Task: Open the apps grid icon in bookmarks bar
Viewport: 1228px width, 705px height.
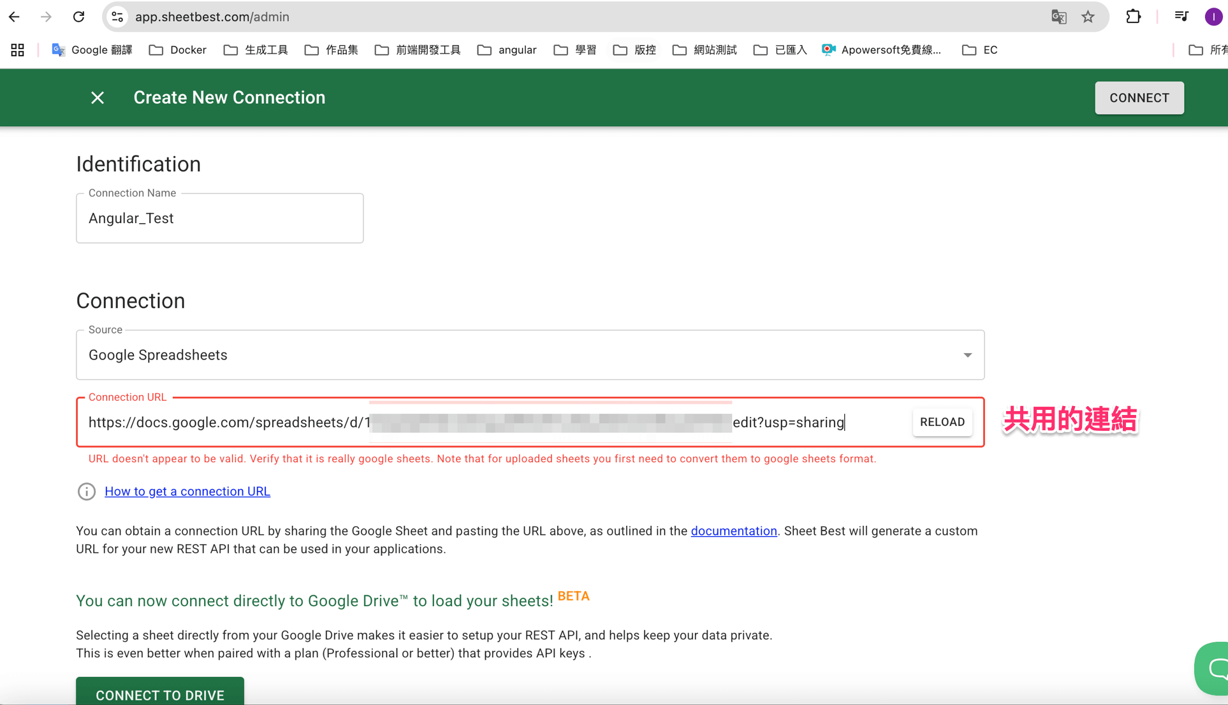Action: (17, 50)
